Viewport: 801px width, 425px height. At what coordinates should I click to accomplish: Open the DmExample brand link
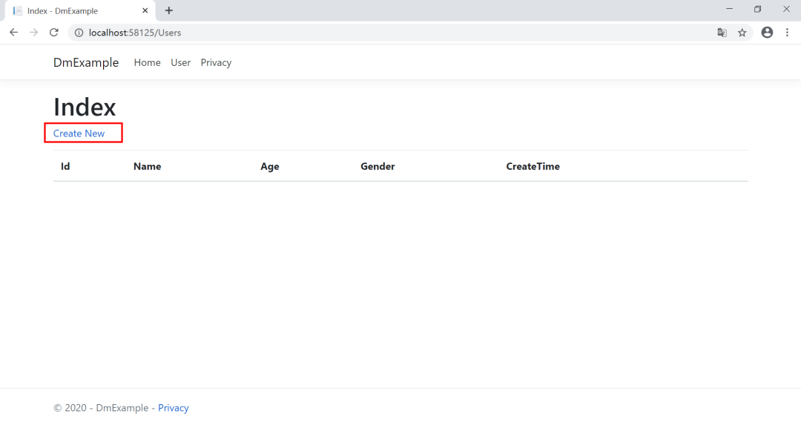coord(86,62)
